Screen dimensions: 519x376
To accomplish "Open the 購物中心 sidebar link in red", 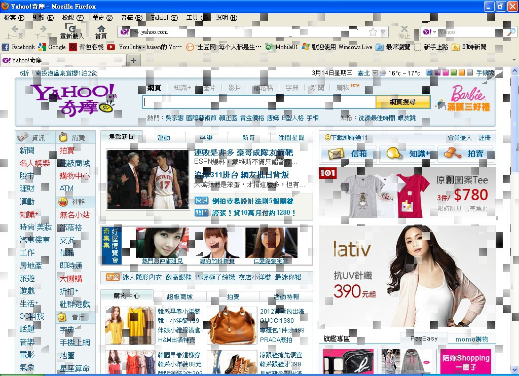I will [x=75, y=176].
